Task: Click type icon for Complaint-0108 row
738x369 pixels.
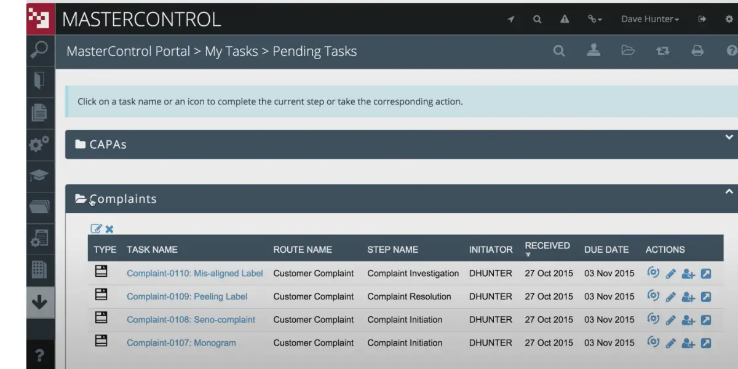Action: click(101, 317)
